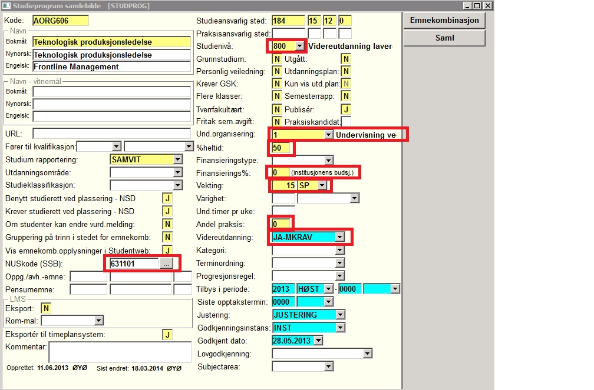Expand the Studium rapportering SAMVIT dropdown
This screenshot has height=390, width=594.
pos(177,159)
